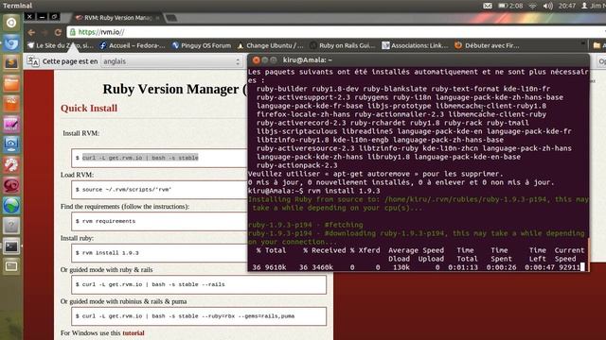
Task: Open the user menu for Jim
Action: (x=594, y=6)
